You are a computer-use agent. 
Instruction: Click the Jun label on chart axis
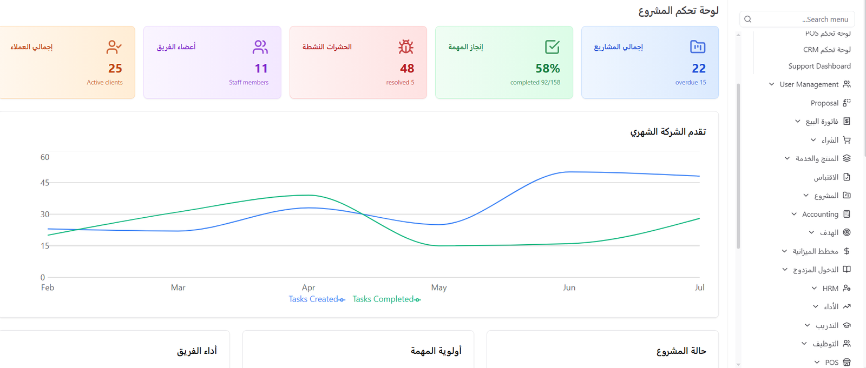tap(569, 287)
